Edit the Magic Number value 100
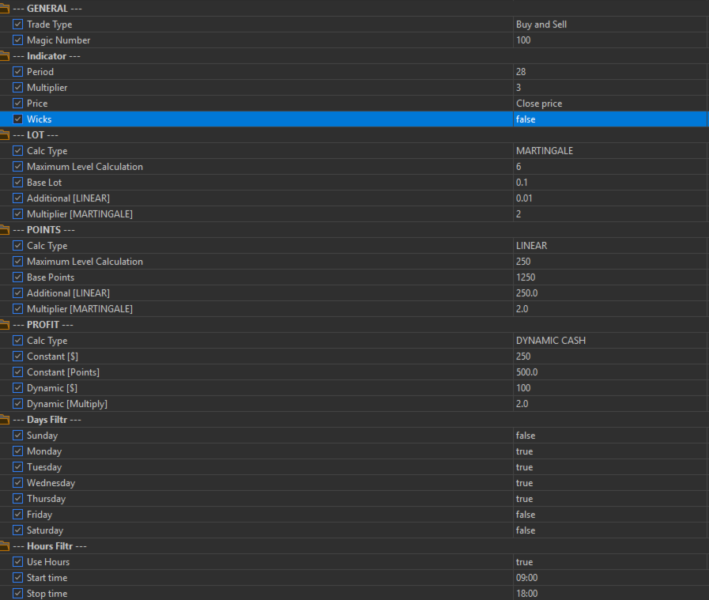This screenshot has height=600, width=709. 610,40
